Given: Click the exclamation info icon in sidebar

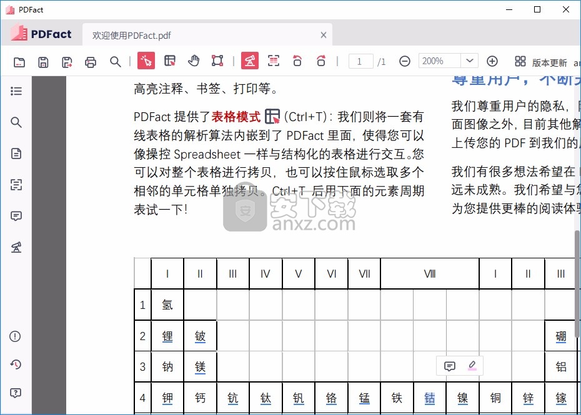Looking at the screenshot, I should (x=15, y=336).
